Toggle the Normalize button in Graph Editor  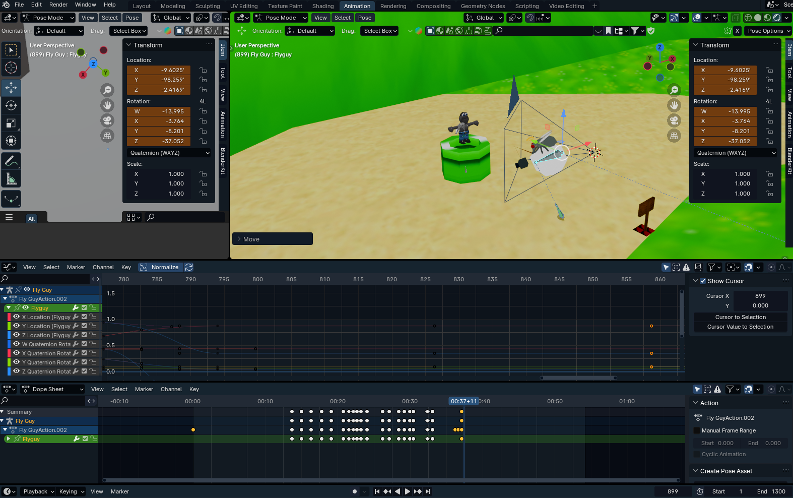tap(160, 267)
